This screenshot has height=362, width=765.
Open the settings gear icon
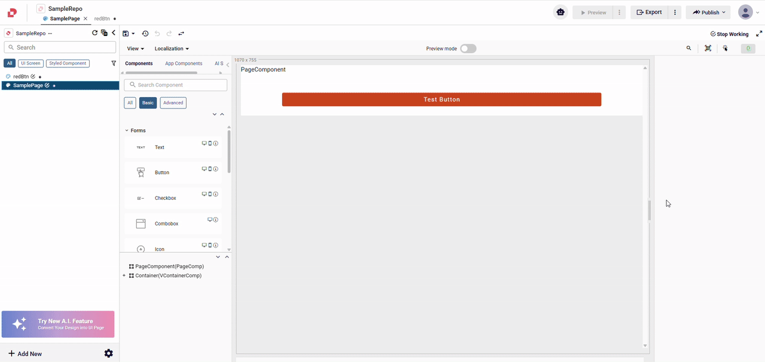click(108, 353)
